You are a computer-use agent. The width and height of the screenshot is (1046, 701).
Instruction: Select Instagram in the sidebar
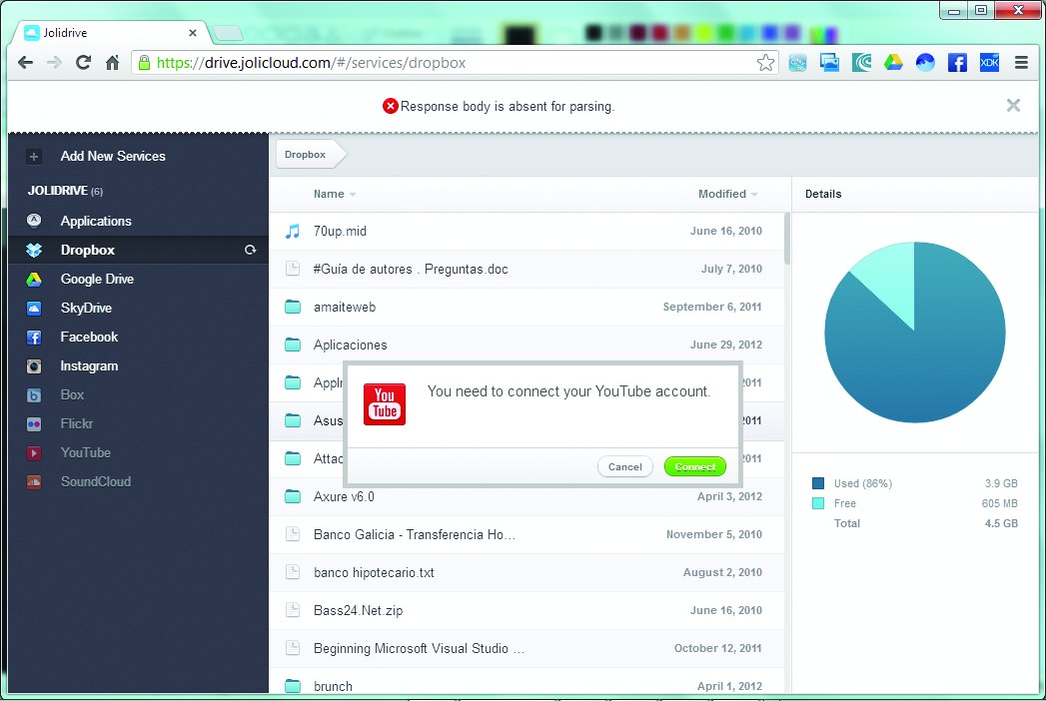[x=138, y=366]
